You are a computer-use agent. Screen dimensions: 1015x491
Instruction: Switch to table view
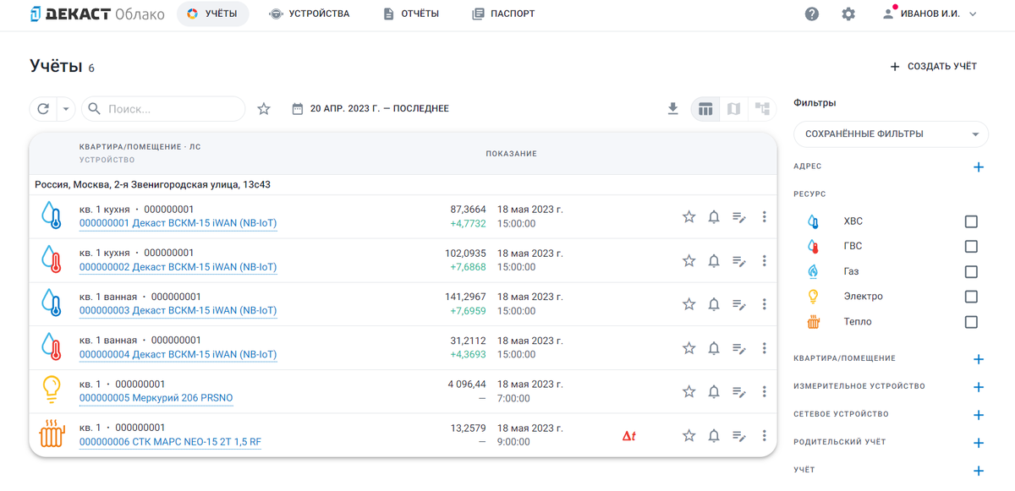pos(705,109)
